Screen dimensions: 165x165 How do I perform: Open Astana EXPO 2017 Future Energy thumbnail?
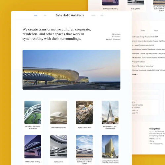click(x=110, y=113)
